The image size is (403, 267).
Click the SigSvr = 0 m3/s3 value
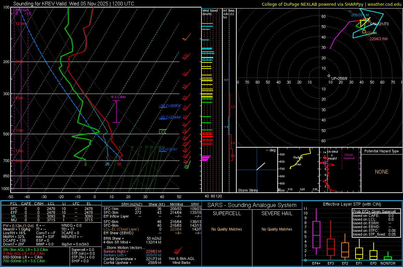[x=75, y=244]
